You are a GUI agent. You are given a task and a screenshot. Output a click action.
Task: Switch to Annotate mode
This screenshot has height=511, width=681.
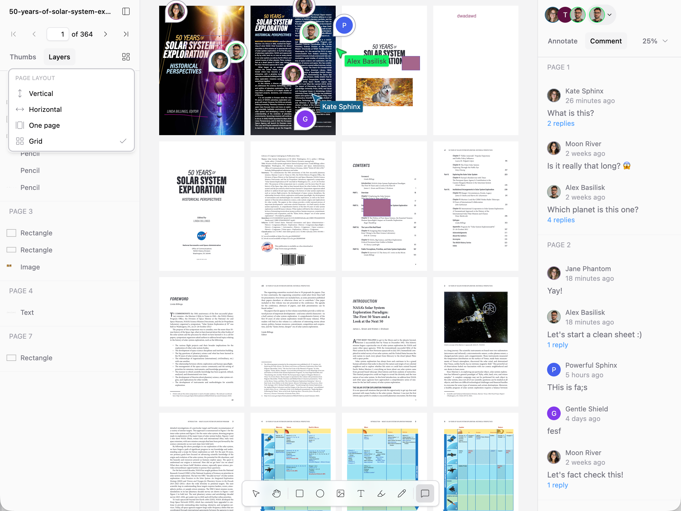[x=562, y=41]
